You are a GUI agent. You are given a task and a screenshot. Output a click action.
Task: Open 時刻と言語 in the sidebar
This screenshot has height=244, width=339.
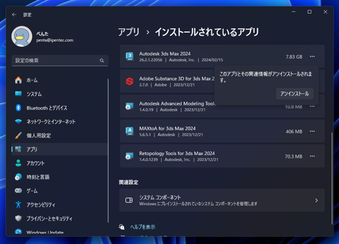point(59,177)
